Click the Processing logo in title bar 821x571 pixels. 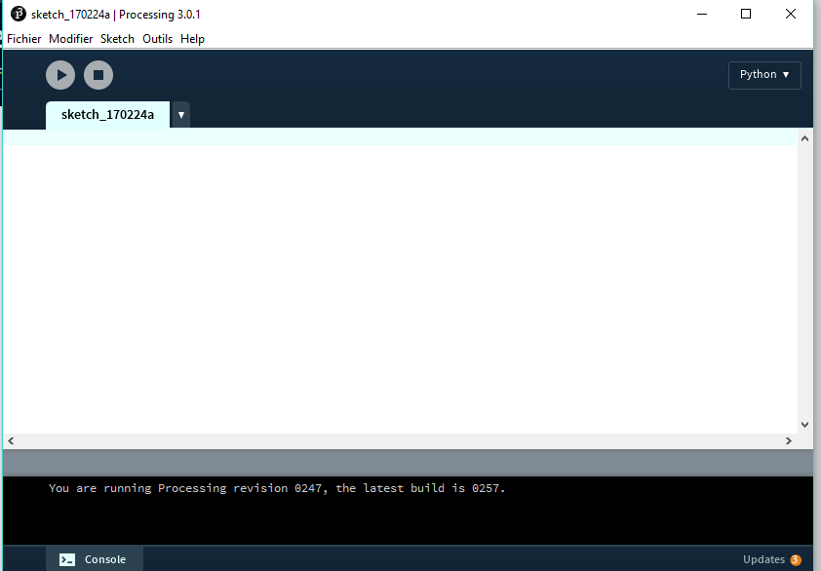[18, 15]
